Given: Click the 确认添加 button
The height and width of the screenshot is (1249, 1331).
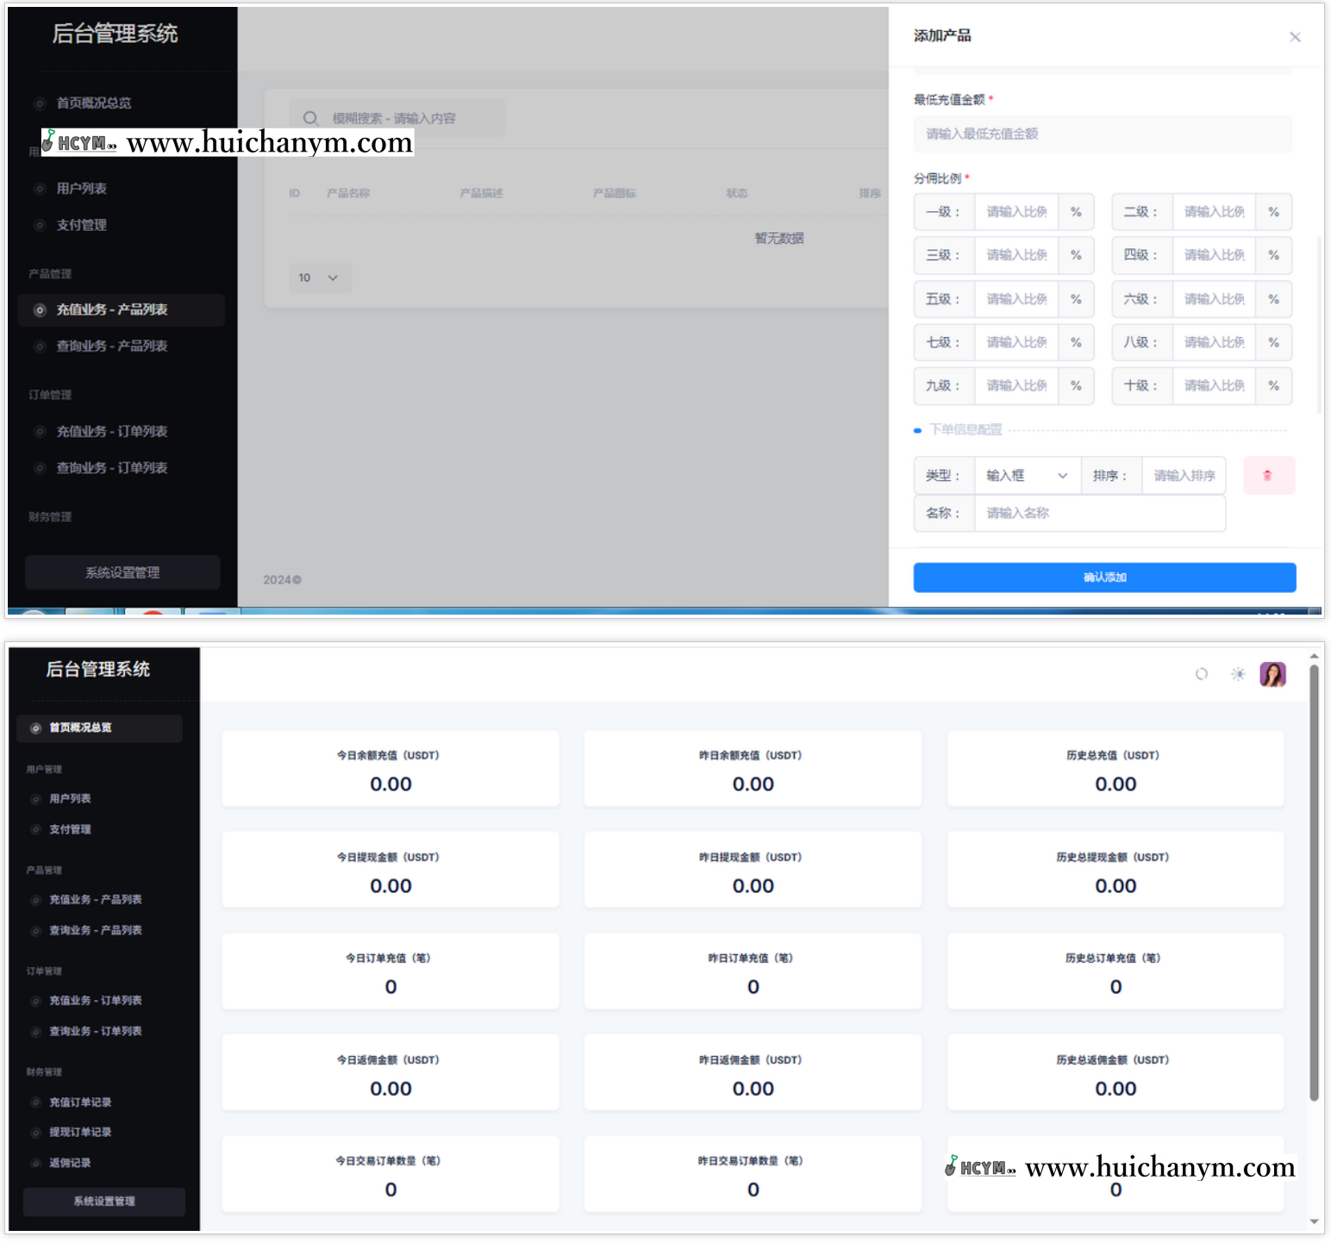Looking at the screenshot, I should tap(1103, 578).
